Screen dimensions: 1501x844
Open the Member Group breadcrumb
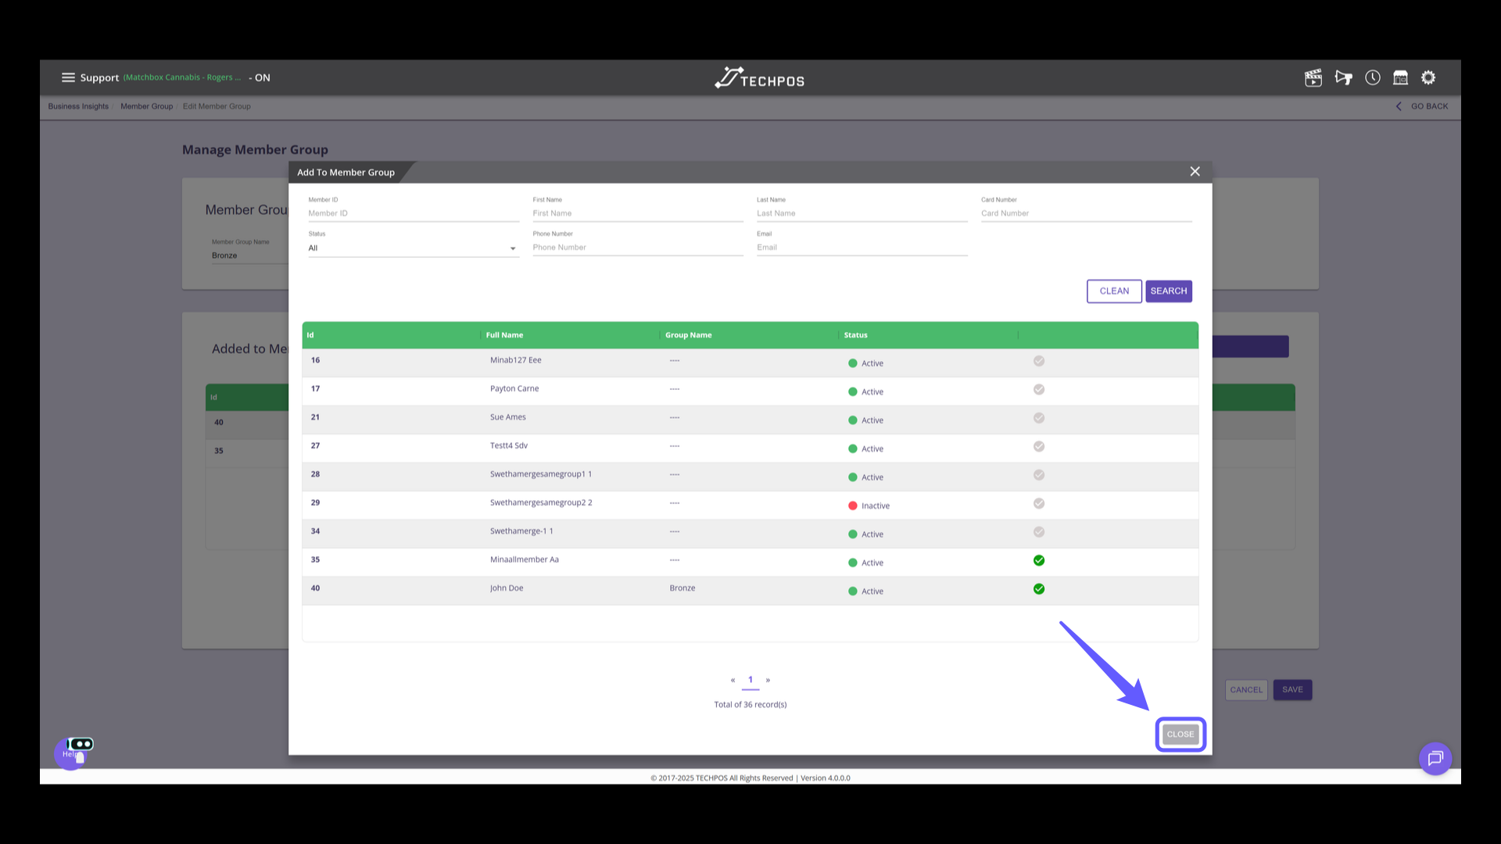point(146,106)
